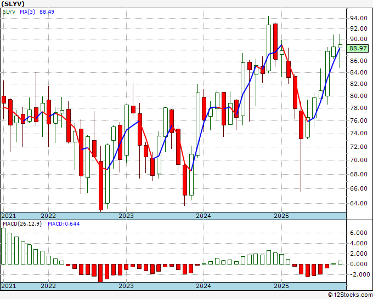Click the 94.00 price axis label
This screenshot has width=373, height=299.
tap(358, 18)
